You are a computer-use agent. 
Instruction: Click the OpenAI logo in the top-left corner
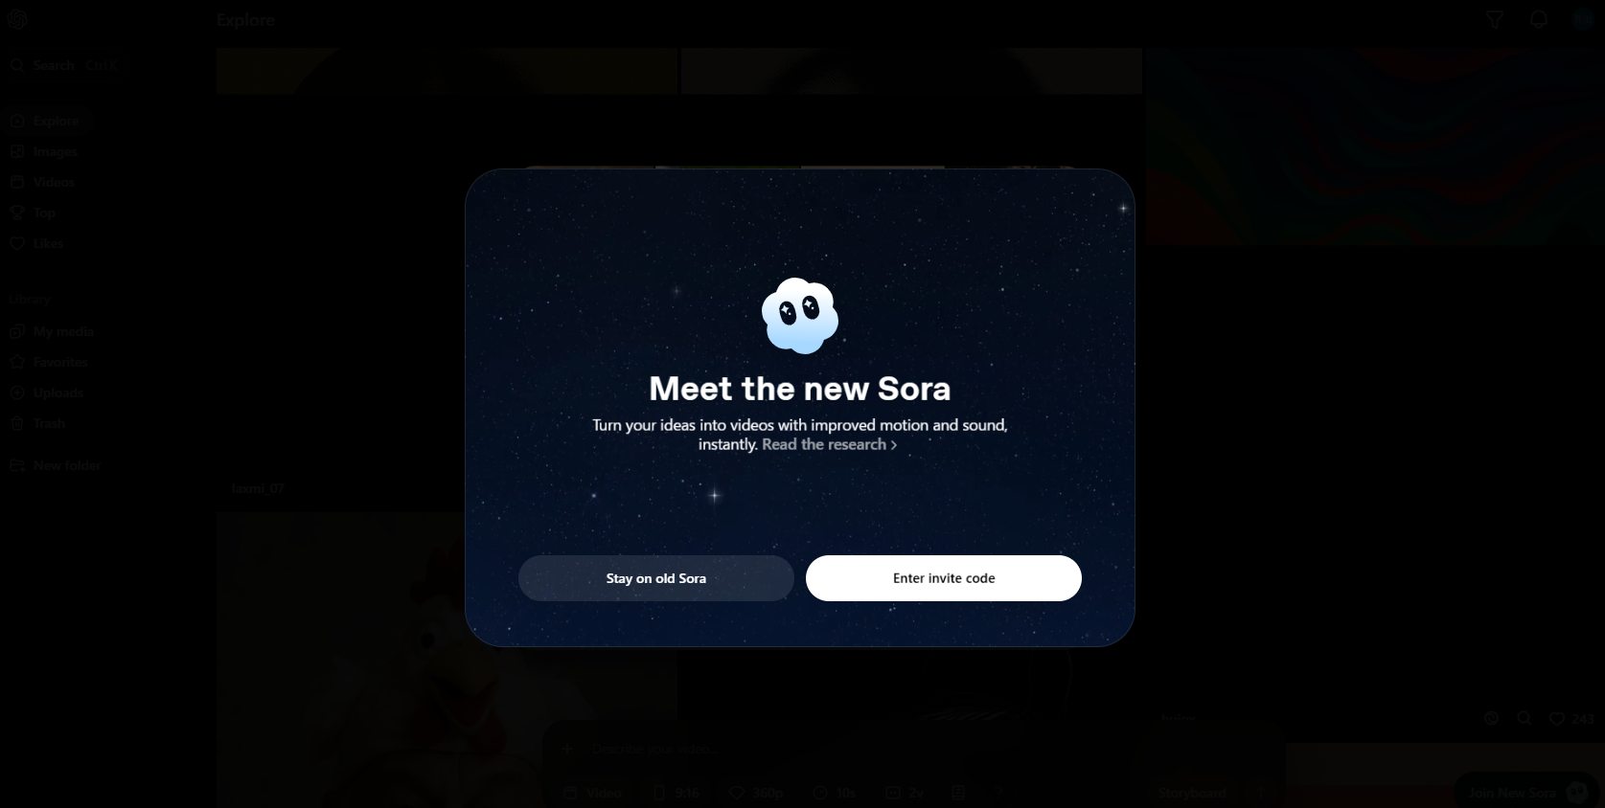coord(17,19)
